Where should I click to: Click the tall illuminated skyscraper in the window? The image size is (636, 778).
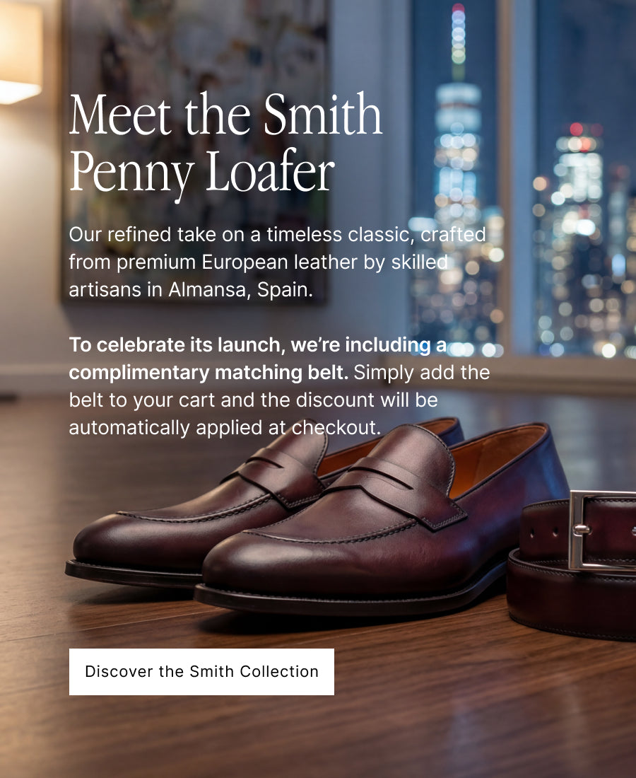[458, 163]
